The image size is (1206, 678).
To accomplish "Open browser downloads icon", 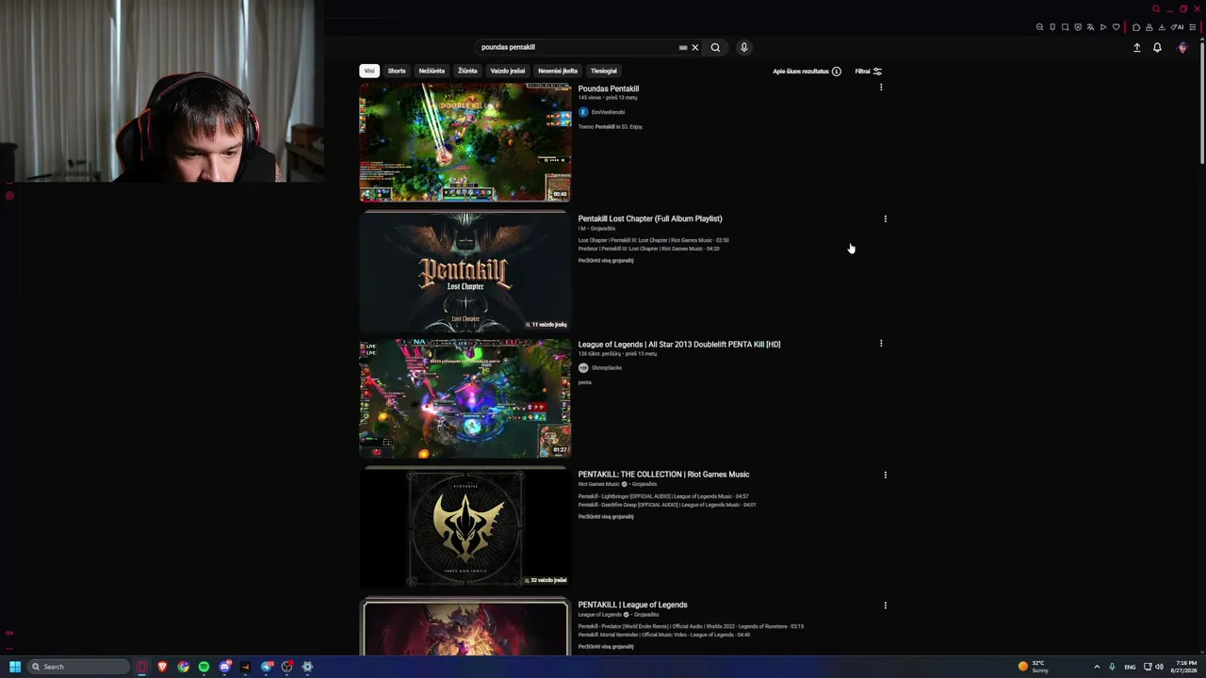I will click(1162, 27).
